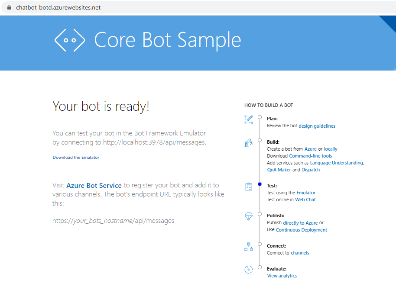
Task: Click the View analytics link
Action: click(282, 276)
